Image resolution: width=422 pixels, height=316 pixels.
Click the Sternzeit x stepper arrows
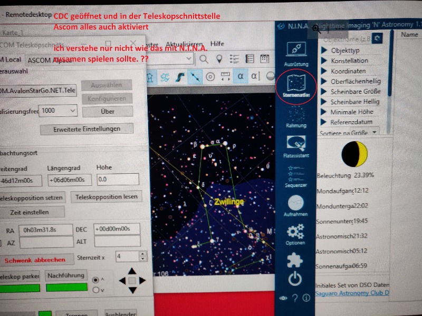coord(143,256)
